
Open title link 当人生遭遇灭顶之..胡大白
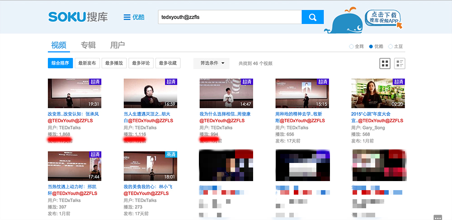(149, 117)
